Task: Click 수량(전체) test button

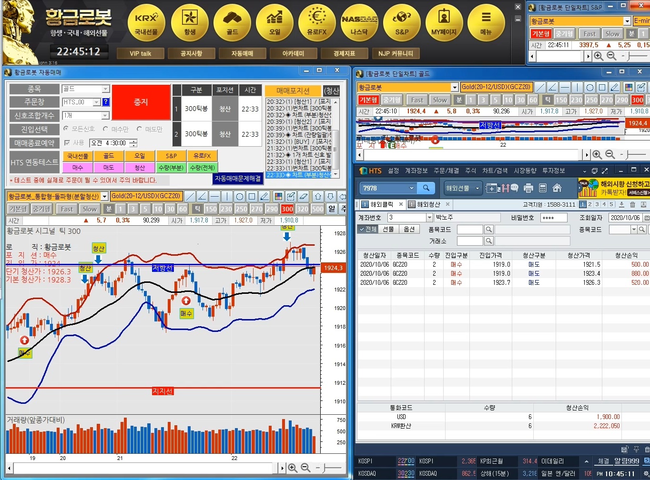Action: coord(203,168)
